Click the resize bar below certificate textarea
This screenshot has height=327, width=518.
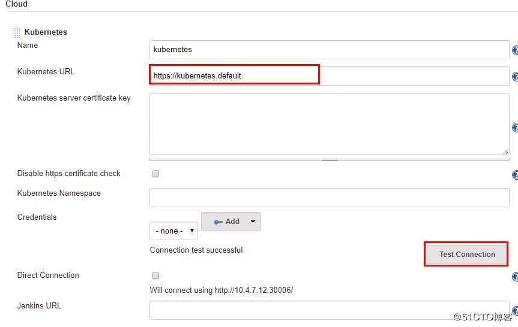[330, 159]
